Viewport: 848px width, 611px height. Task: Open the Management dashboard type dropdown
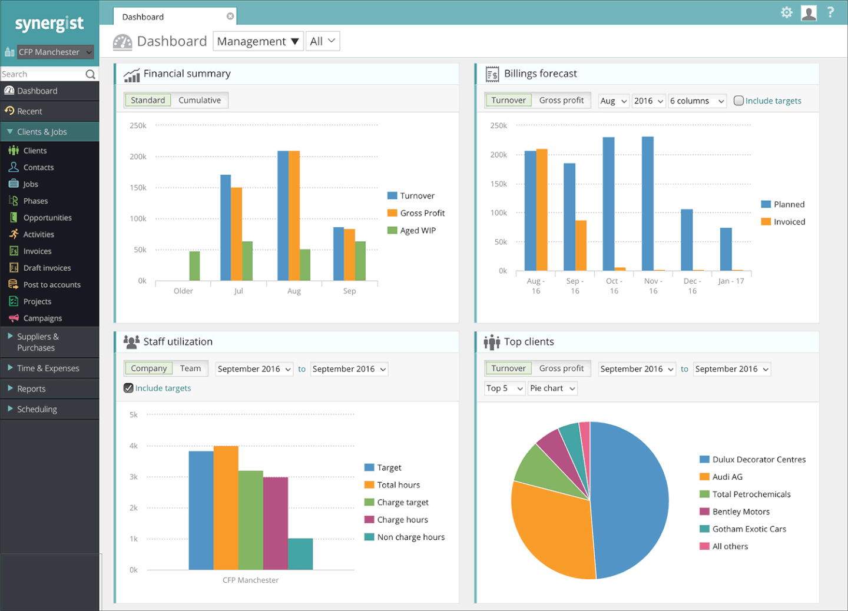point(257,41)
